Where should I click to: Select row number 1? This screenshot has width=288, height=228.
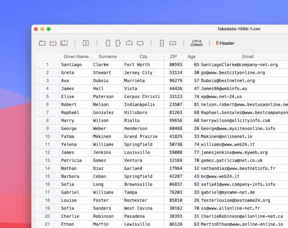coord(47,65)
